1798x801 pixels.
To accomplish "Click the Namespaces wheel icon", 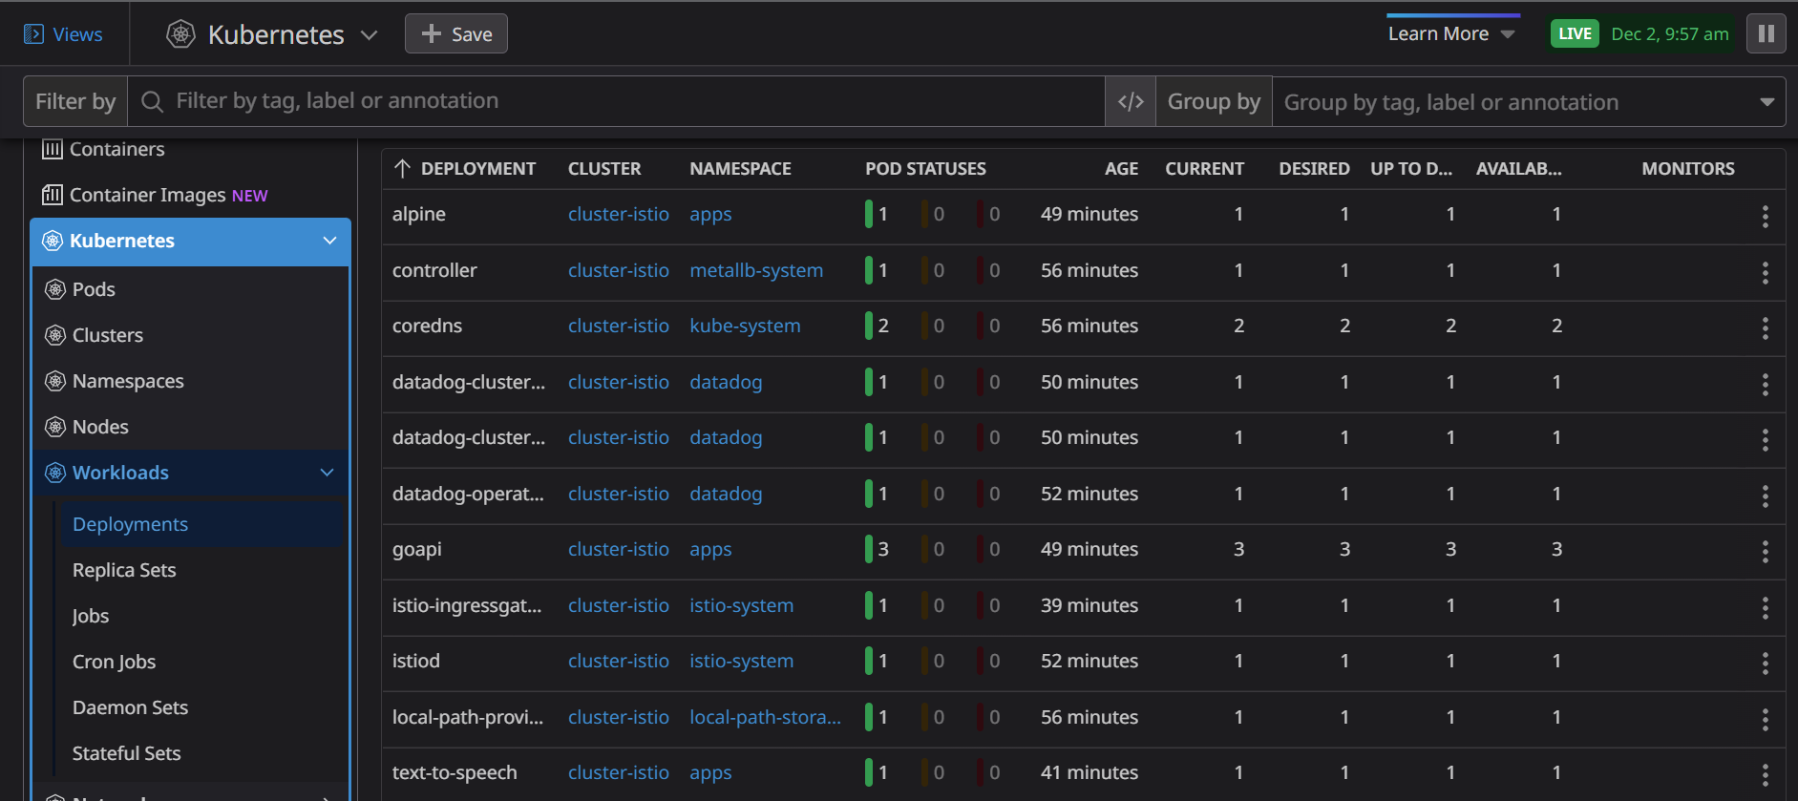I will coord(55,381).
